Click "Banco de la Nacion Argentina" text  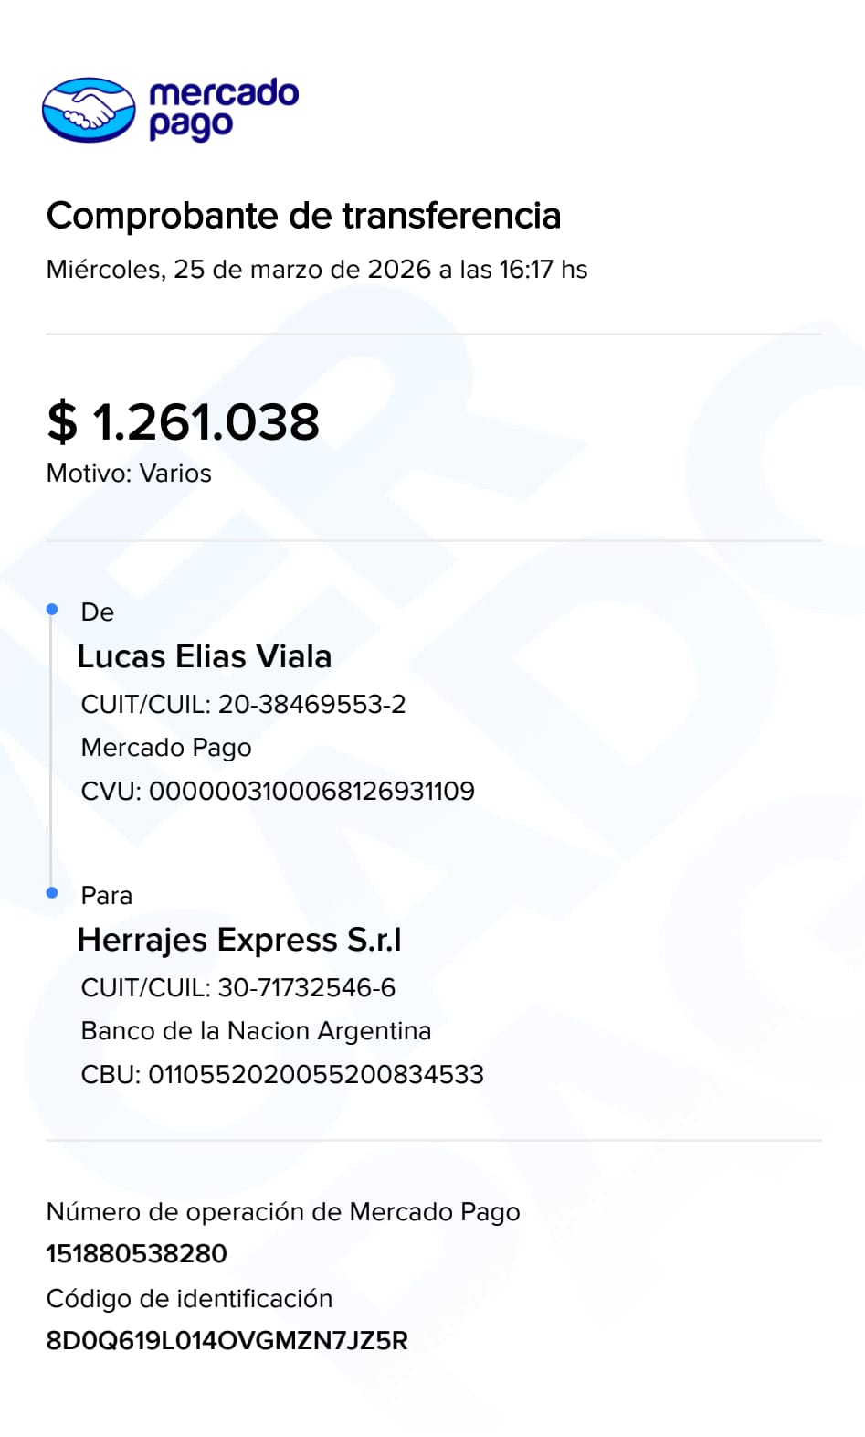click(256, 1031)
